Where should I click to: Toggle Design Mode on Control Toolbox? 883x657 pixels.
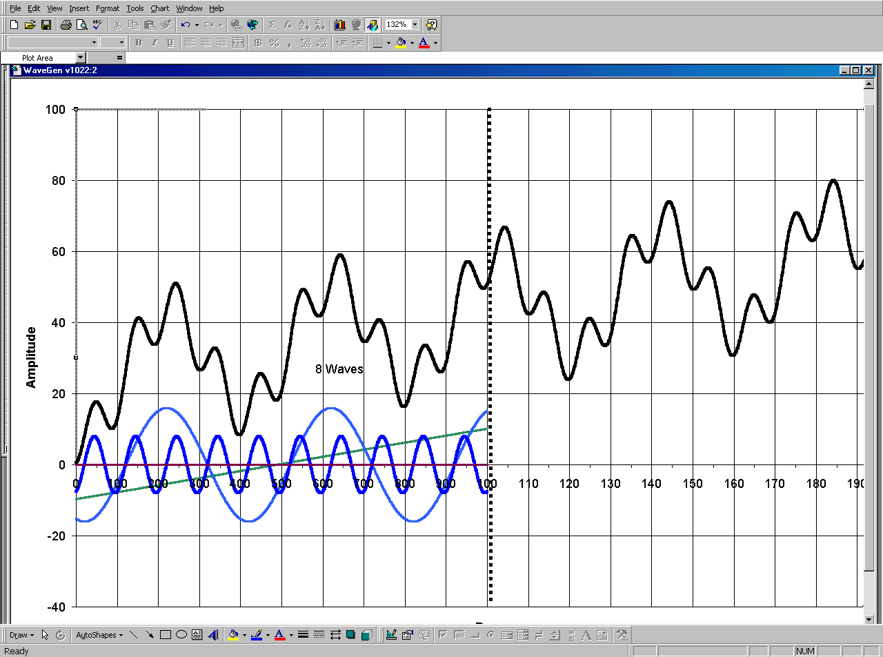(391, 635)
